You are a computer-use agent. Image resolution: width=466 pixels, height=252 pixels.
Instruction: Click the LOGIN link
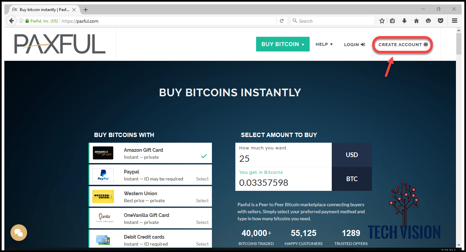pyautogui.click(x=355, y=44)
